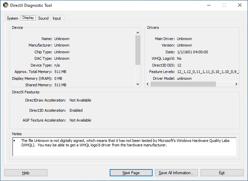Select Display Memory (VRAM) value '0 MB'
This screenshot has height=181, width=248.
tap(58, 78)
